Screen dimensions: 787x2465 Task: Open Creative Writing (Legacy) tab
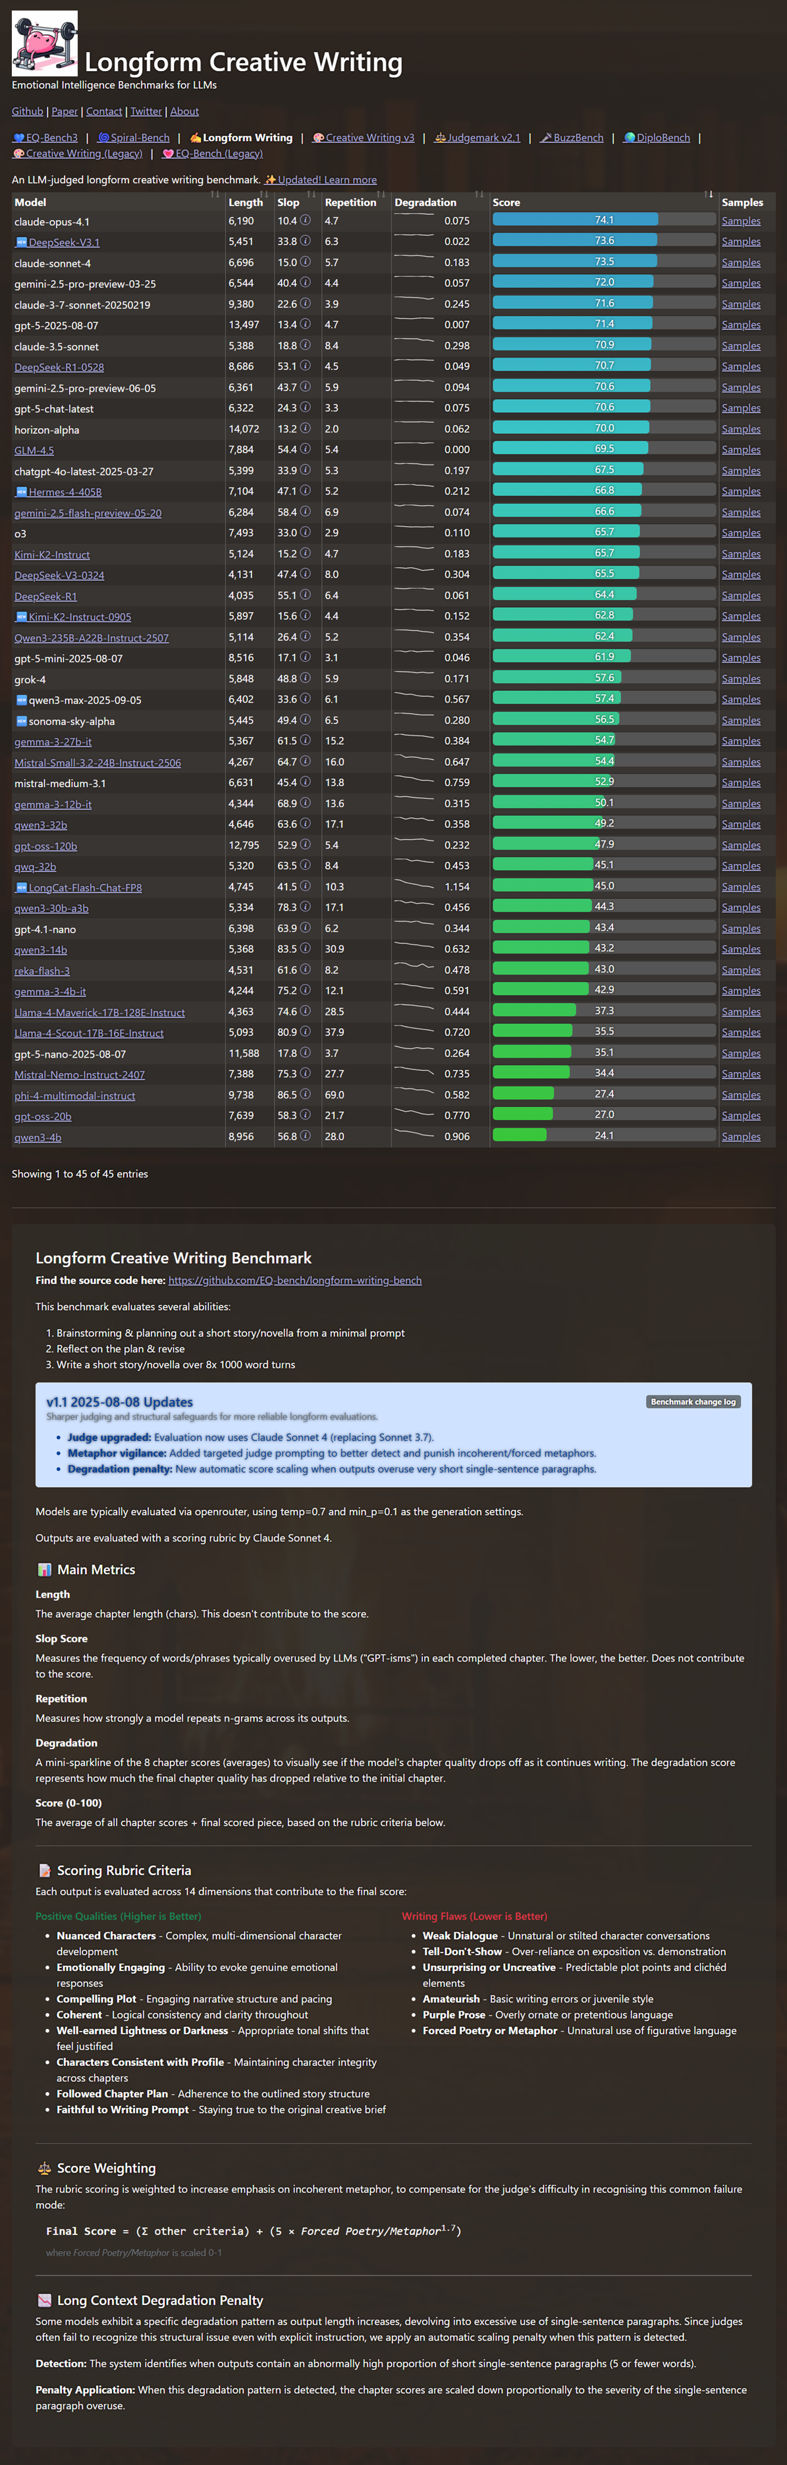click(78, 153)
